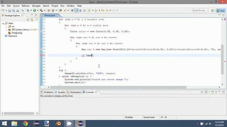Image resolution: width=227 pixels, height=127 pixels.
Task: Open Blender from the taskbar
Action: [x=58, y=123]
